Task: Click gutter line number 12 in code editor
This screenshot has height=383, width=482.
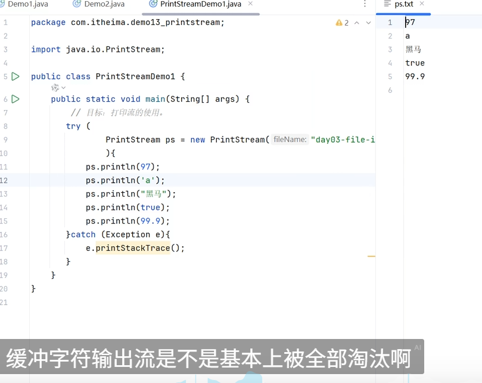Action: (x=4, y=180)
